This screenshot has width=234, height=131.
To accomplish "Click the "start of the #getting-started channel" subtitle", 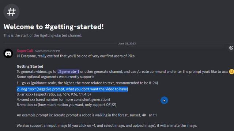I will point(42,36).
